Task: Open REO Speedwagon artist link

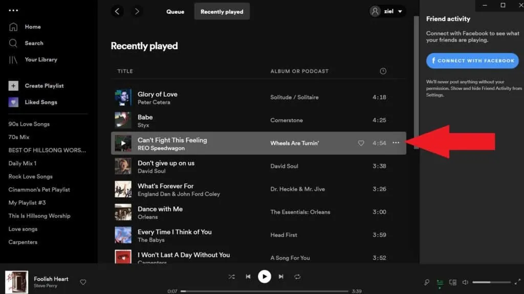Action: [x=161, y=148]
